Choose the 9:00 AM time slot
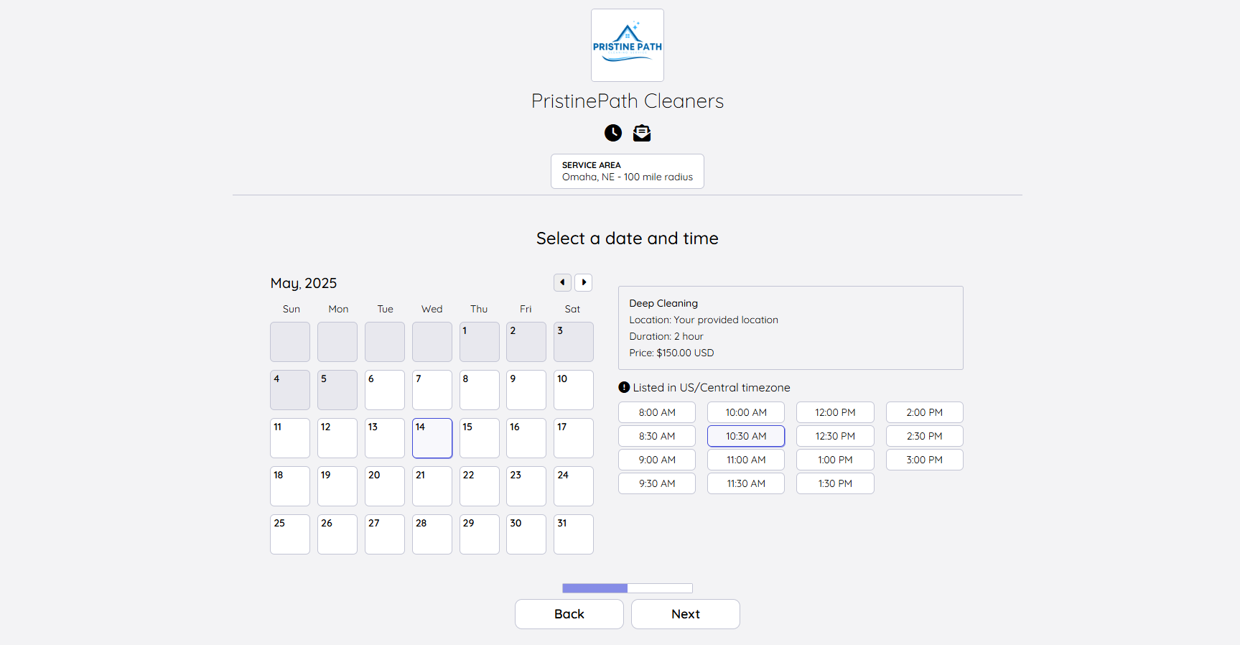Image resolution: width=1240 pixels, height=645 pixels. point(657,460)
